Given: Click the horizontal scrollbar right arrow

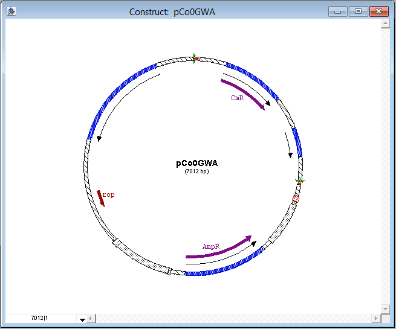Looking at the screenshot, I should (376, 318).
